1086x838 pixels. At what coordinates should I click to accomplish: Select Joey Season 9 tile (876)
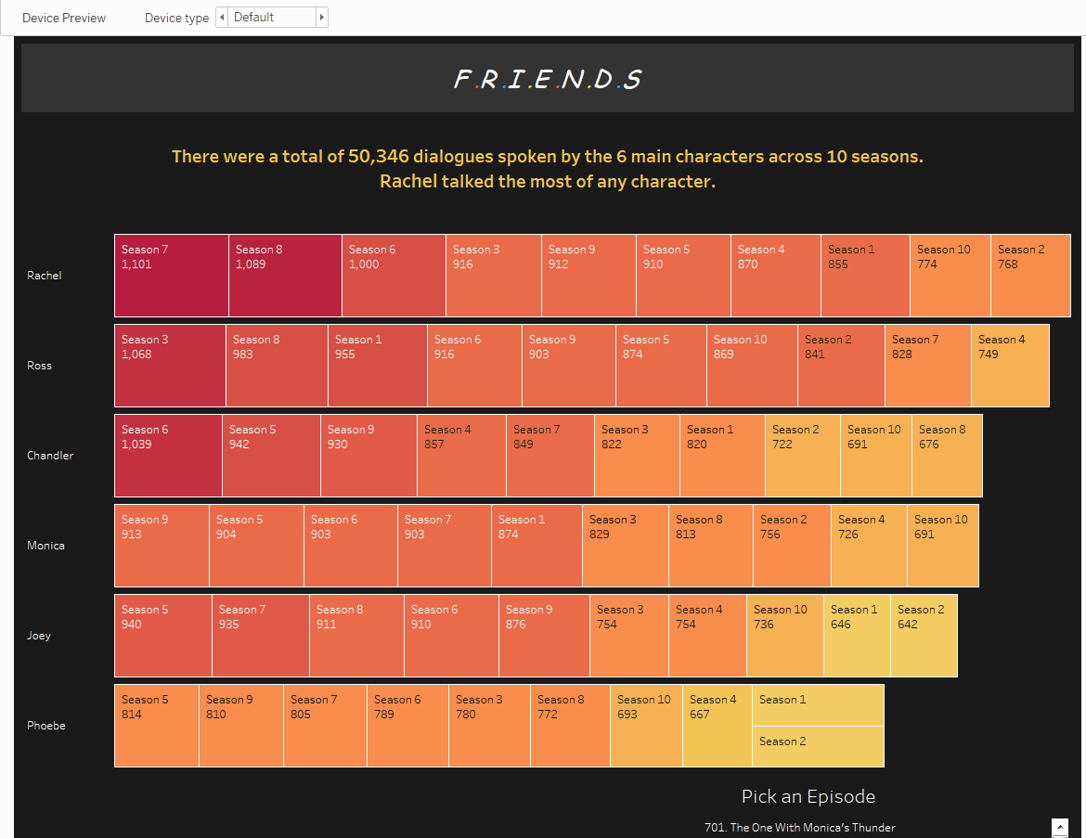tap(544, 636)
